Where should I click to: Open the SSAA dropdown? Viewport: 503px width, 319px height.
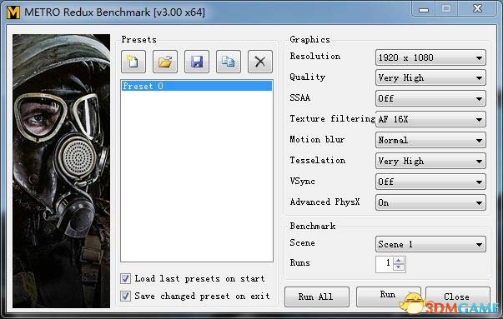[x=430, y=98]
